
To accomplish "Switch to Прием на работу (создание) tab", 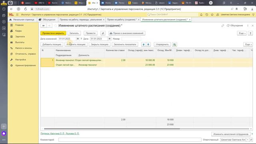I will point(122,20).
